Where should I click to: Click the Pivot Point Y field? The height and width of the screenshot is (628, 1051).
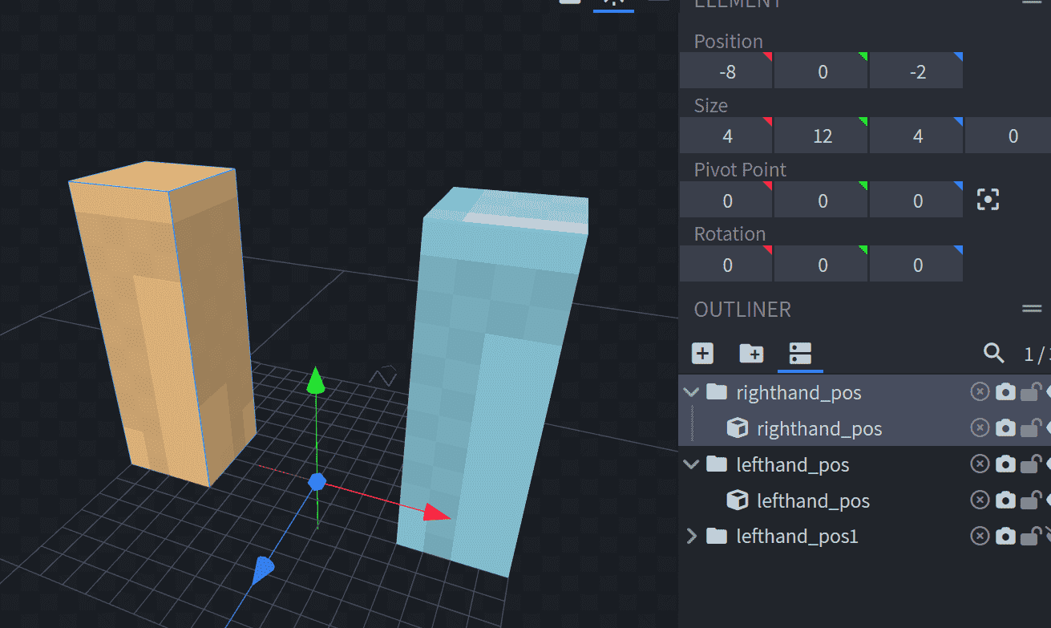click(x=822, y=200)
